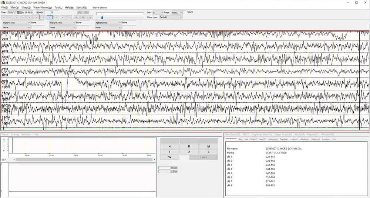Click the Epoch button
The image size is (370, 198).
(40, 12)
